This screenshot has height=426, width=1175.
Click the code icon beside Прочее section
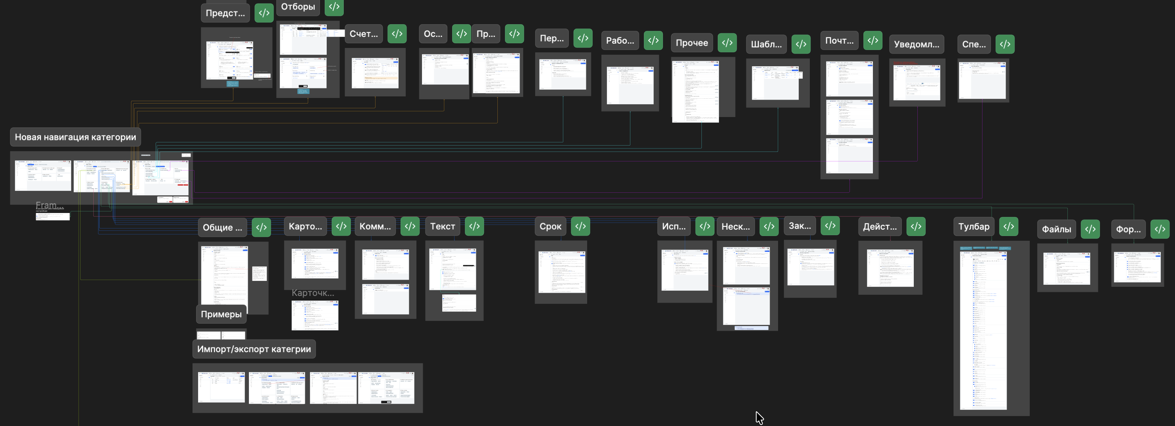tap(727, 43)
